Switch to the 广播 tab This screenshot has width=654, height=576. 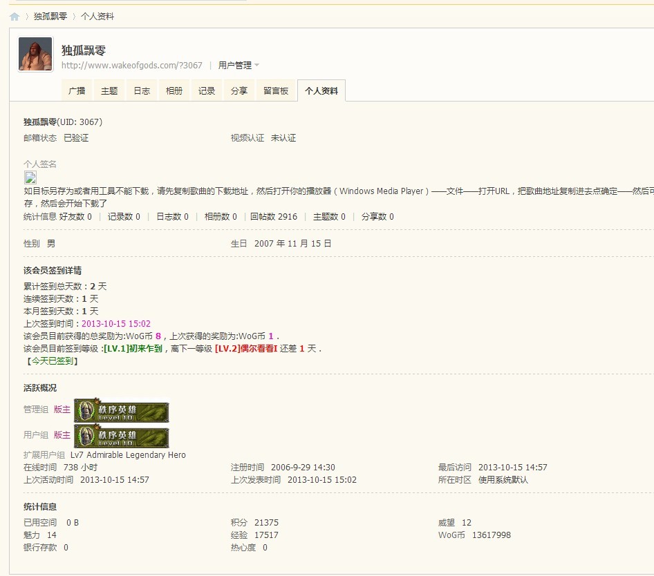click(77, 90)
